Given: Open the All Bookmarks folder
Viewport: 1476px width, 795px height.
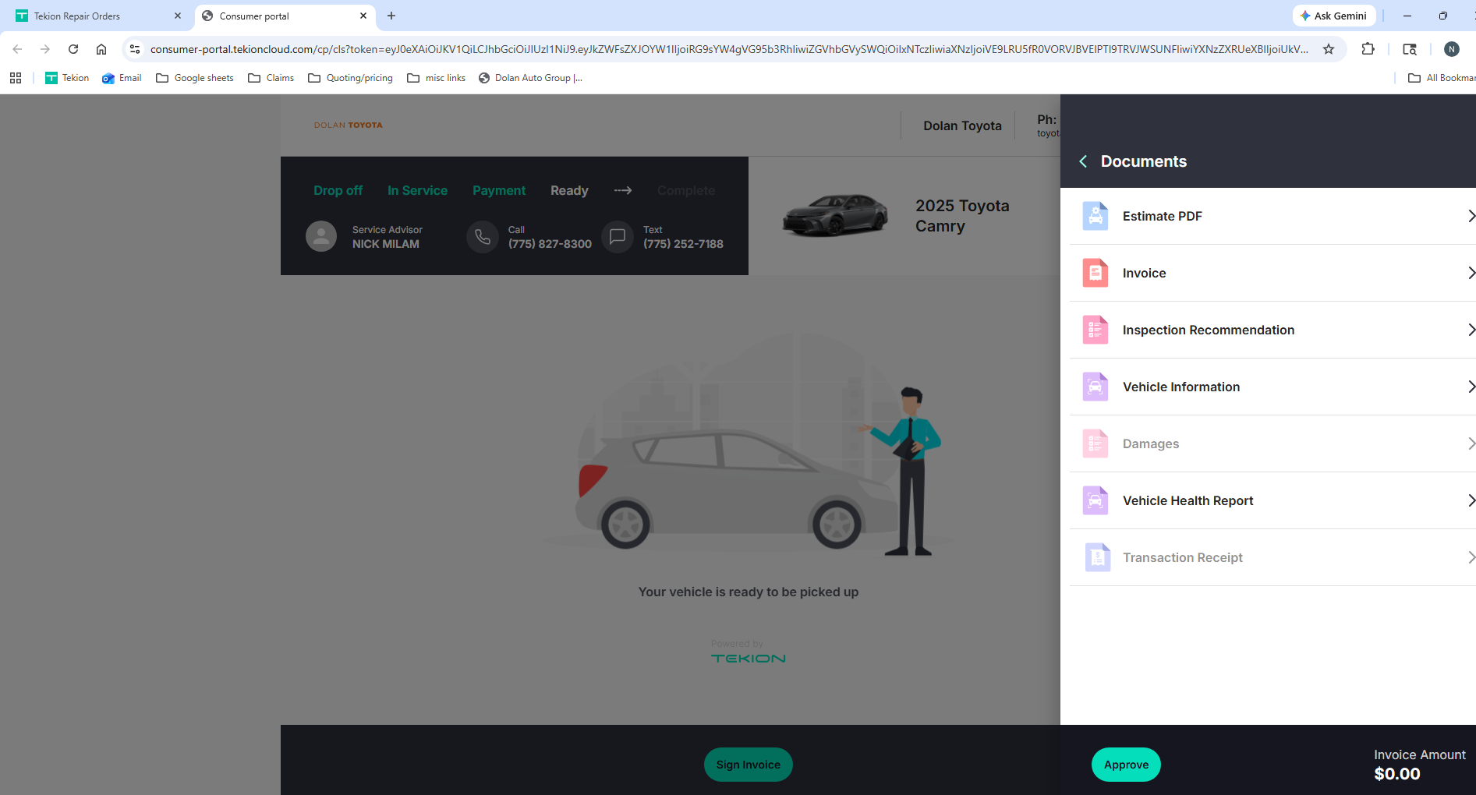Looking at the screenshot, I should (x=1442, y=78).
